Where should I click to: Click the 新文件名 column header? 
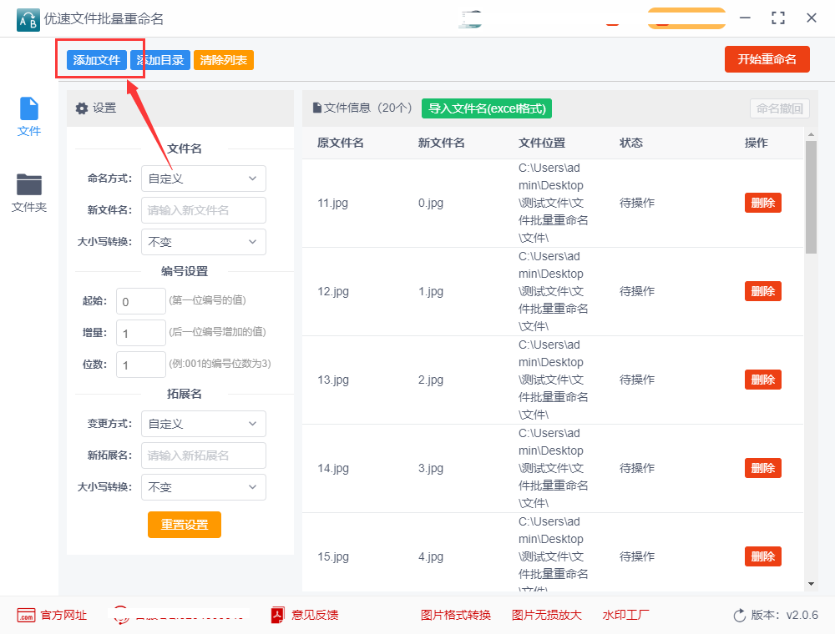click(x=442, y=143)
